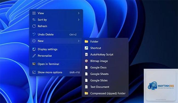The width and height of the screenshot is (178, 103).
Task: Create a new Google Sheets file
Action: click(x=105, y=74)
